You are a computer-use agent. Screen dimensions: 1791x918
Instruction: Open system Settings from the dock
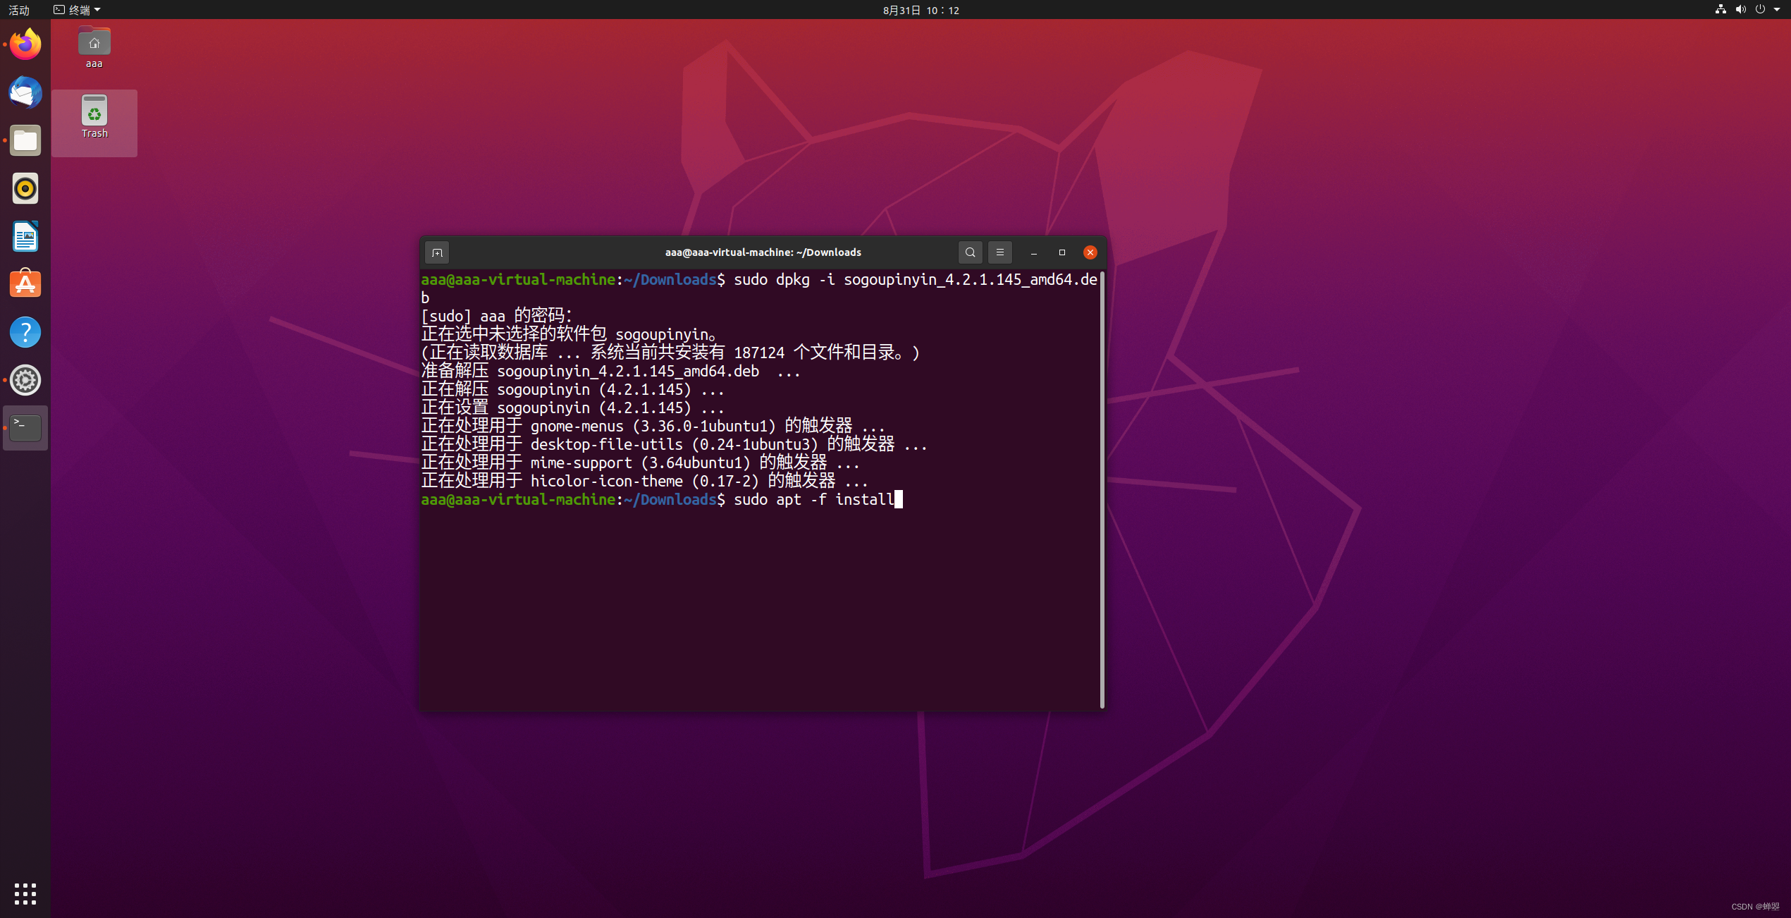click(25, 380)
